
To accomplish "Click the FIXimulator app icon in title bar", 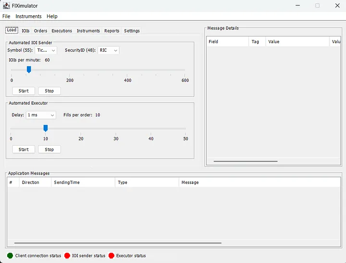I will tap(6, 6).
